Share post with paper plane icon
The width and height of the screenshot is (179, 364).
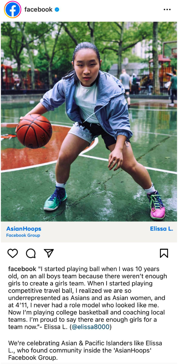pyautogui.click(x=49, y=253)
